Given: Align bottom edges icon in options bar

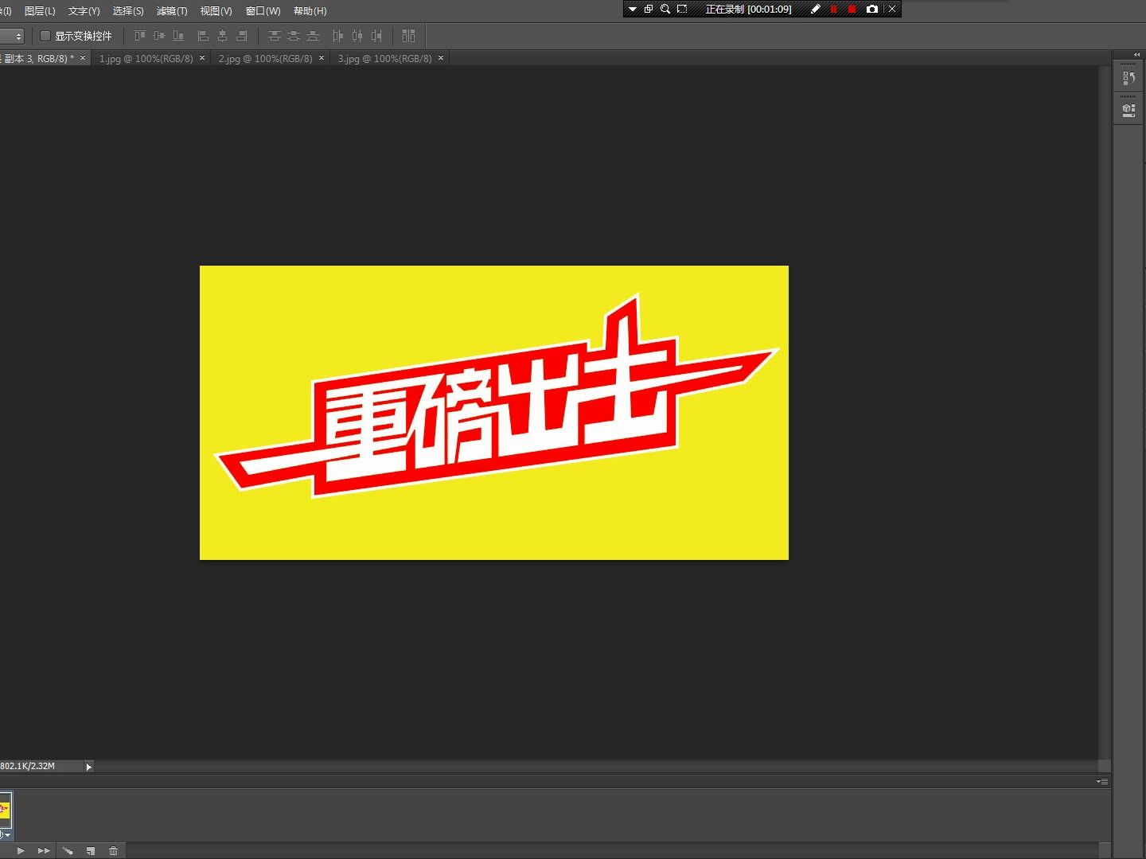Looking at the screenshot, I should pos(178,36).
